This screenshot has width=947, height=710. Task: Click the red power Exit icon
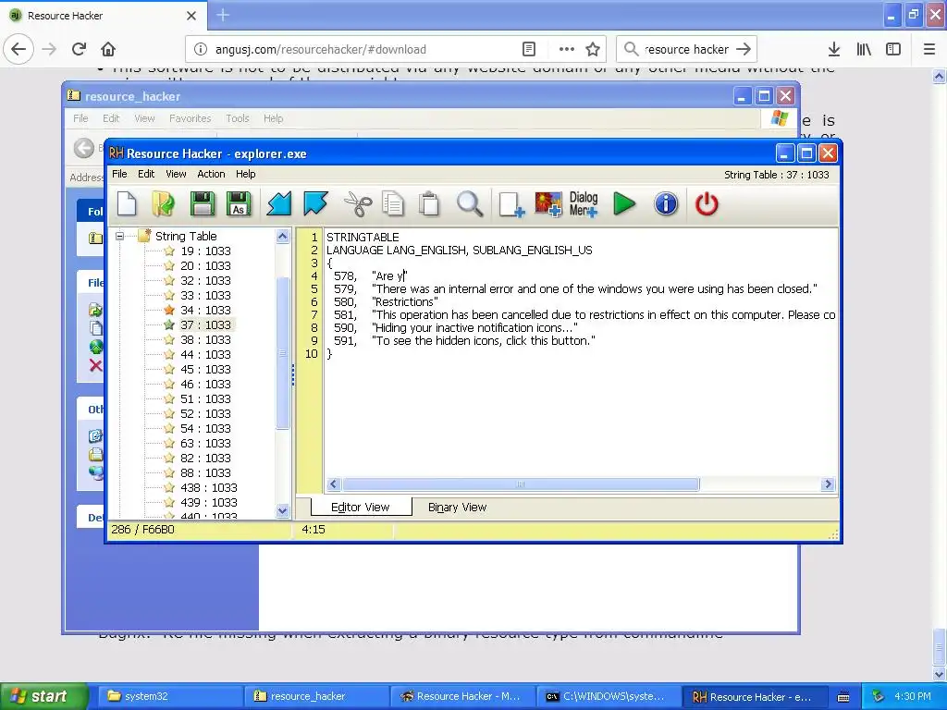pos(707,204)
